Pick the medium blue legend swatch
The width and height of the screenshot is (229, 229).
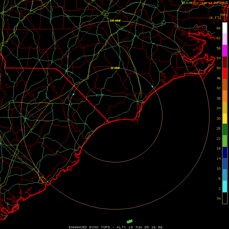point(225,164)
